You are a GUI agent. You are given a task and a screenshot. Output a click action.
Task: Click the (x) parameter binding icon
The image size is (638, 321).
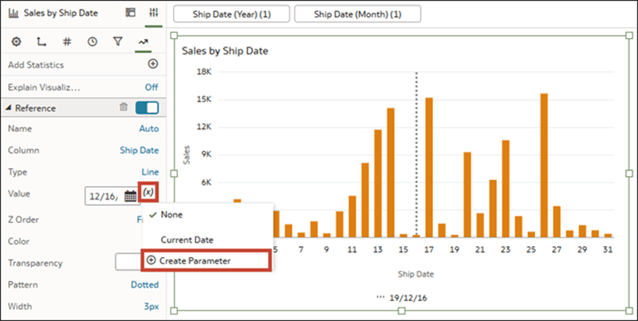[x=148, y=192]
